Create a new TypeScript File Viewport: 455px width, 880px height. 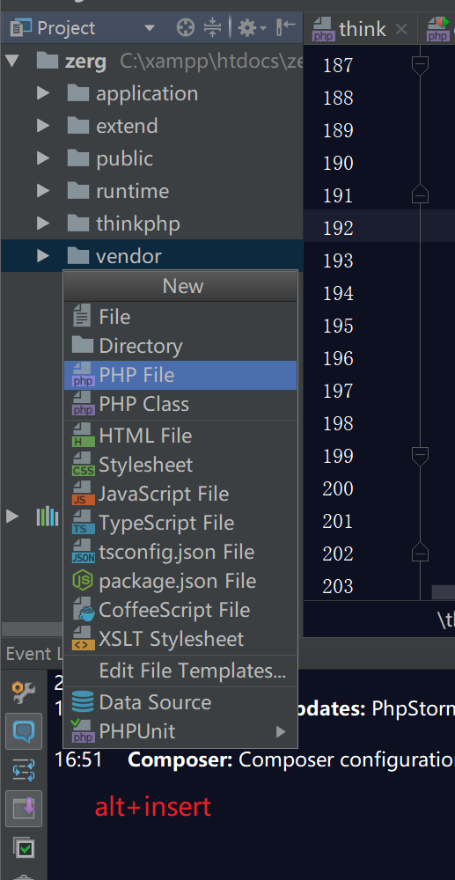[180, 524]
